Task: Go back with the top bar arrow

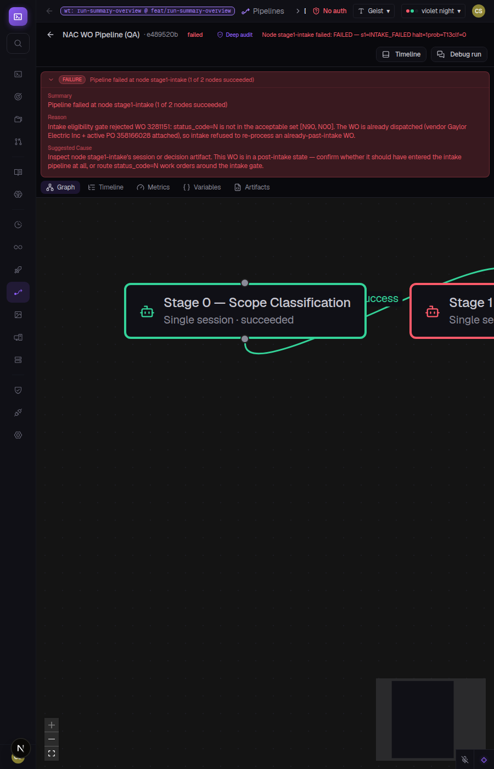Action: pyautogui.click(x=49, y=11)
